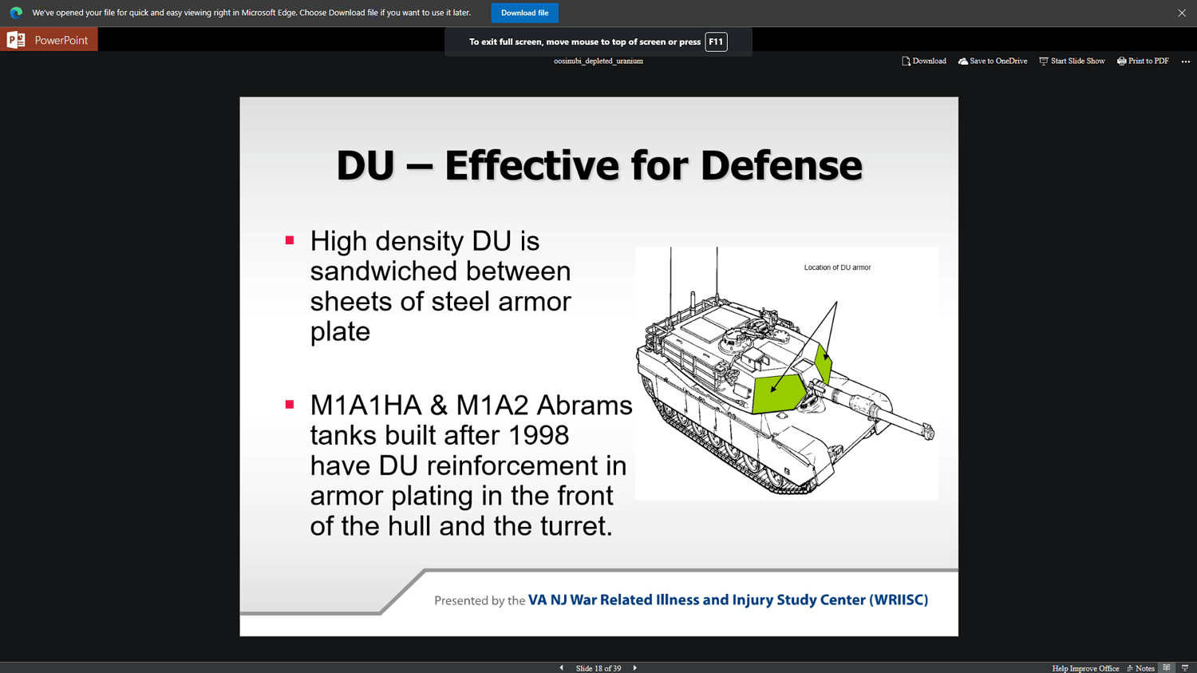Click the Slide 18 of 39 indicator
Screen dimensions: 1197x673
click(598, 668)
